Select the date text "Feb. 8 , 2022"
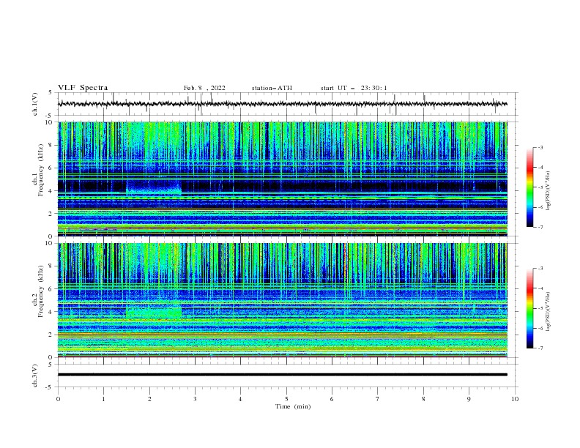The width and height of the screenshot is (580, 448). pos(204,88)
